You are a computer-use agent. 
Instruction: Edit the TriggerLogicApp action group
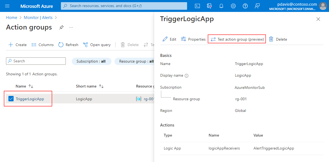pyautogui.click(x=169, y=39)
